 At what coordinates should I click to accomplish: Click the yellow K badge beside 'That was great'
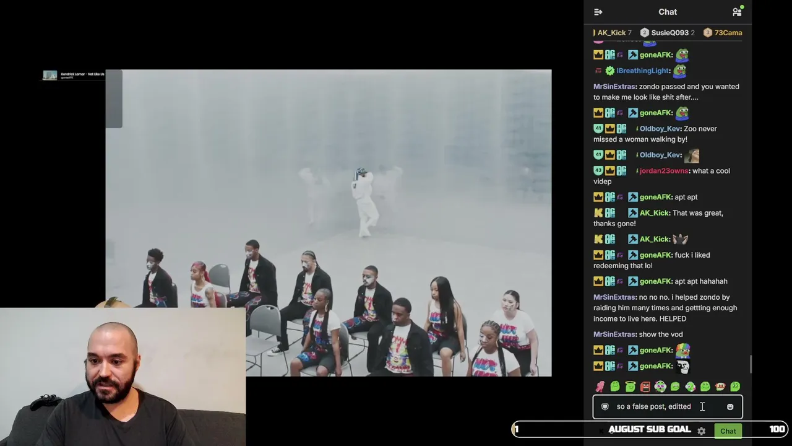point(598,213)
